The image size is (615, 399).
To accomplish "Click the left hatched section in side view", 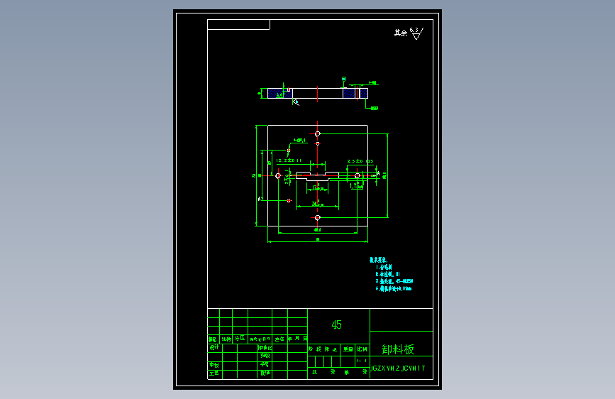I will tap(279, 94).
